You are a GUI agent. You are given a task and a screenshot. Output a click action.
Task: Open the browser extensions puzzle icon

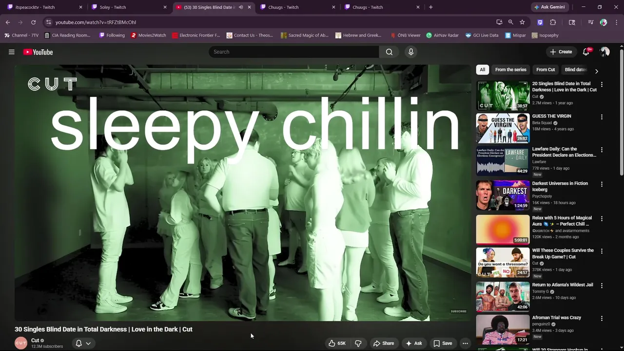point(553,22)
